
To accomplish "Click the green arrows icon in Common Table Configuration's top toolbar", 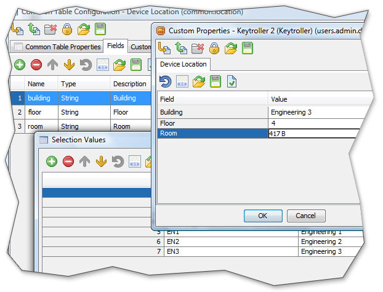I will pos(34,30).
